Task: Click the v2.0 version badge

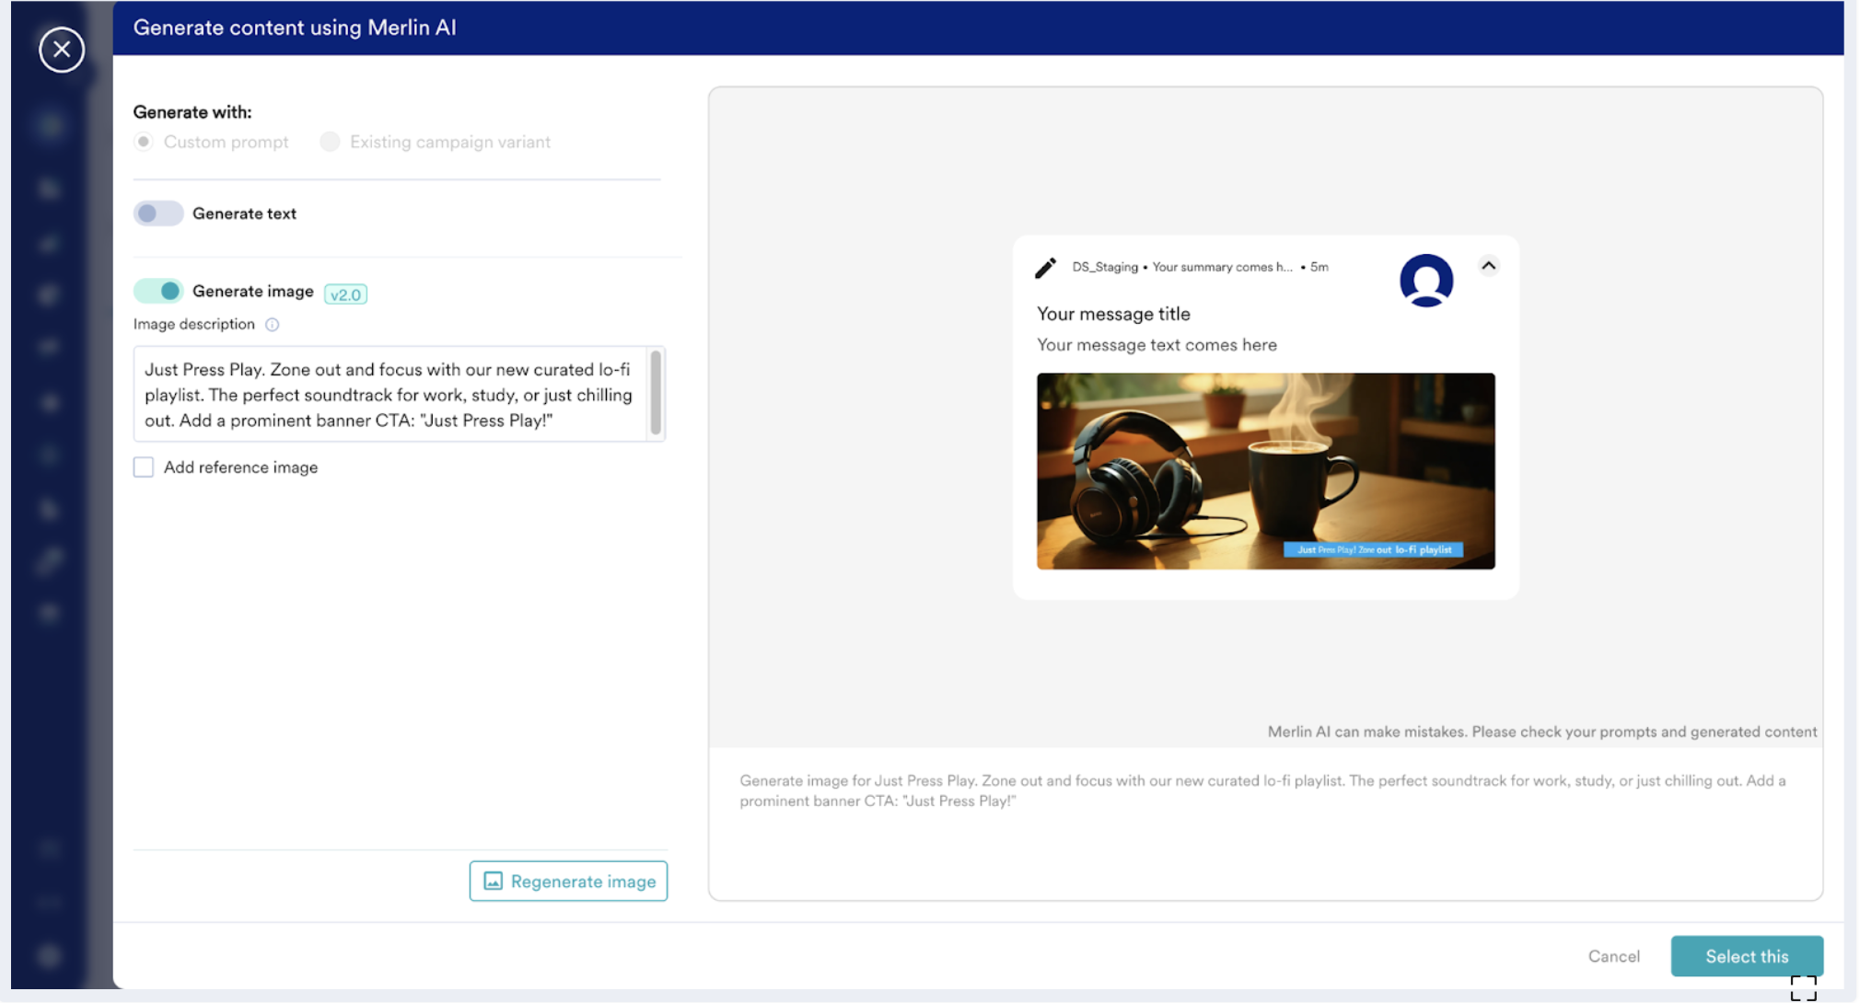Action: [x=345, y=294]
